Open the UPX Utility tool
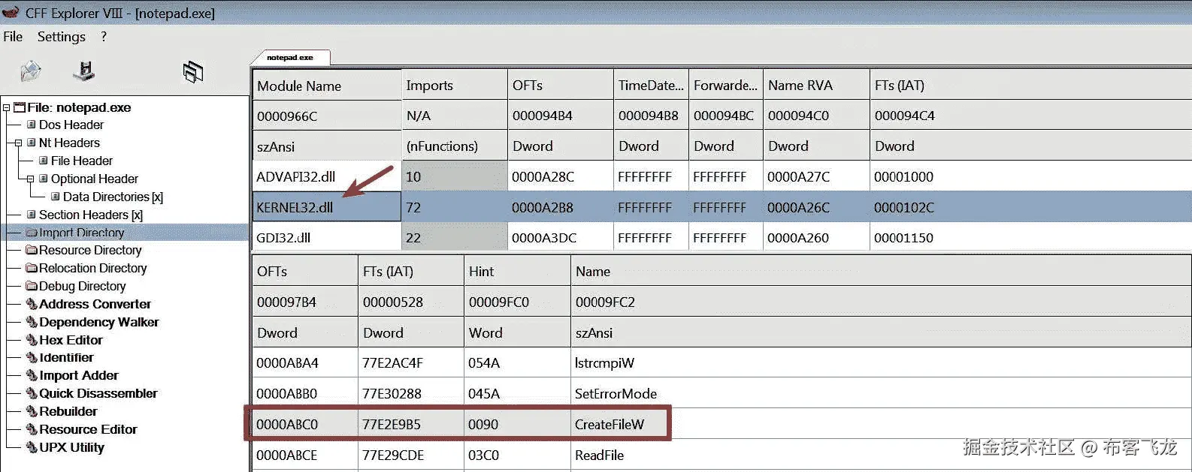The image size is (1192, 472). pos(71,447)
